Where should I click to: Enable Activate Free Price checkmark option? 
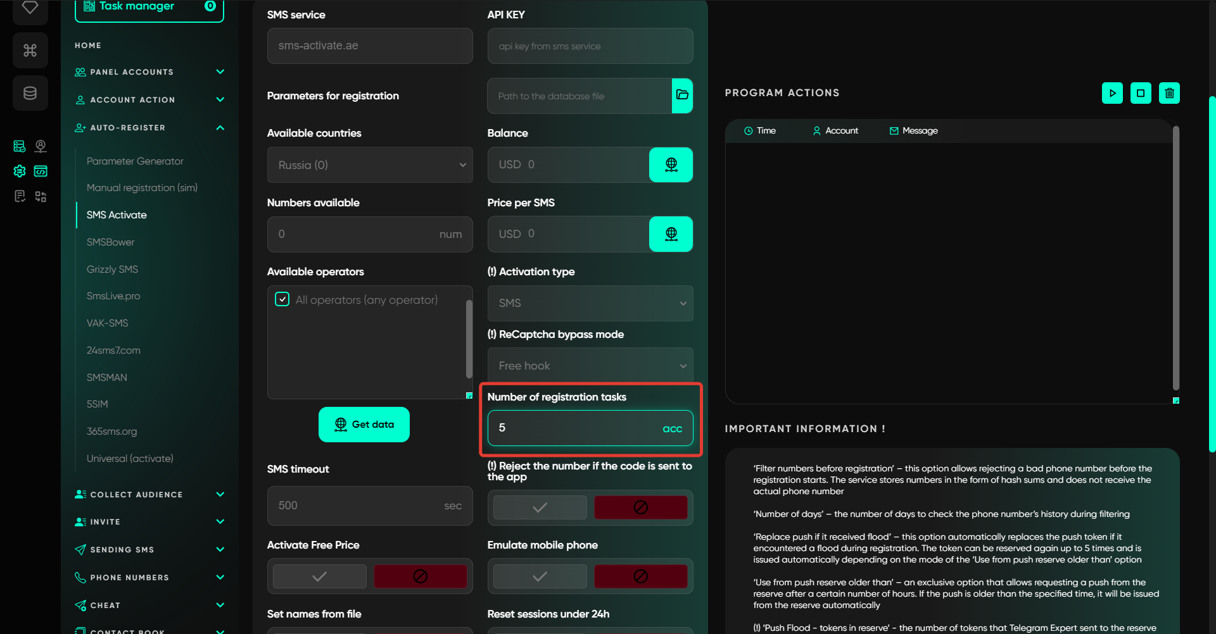pyautogui.click(x=320, y=576)
